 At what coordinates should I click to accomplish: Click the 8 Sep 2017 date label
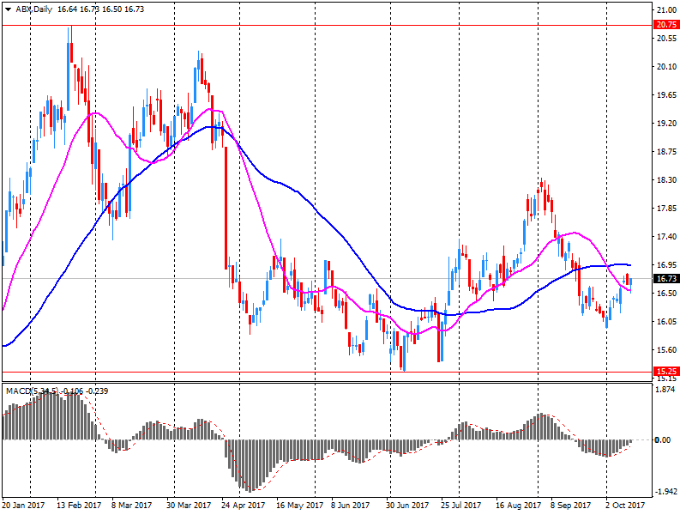click(570, 505)
